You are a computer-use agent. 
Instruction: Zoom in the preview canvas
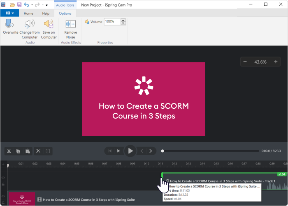pyautogui.click(x=276, y=62)
